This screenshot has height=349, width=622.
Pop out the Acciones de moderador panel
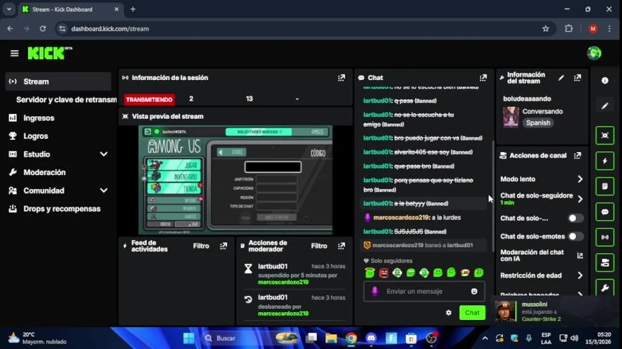tap(342, 246)
